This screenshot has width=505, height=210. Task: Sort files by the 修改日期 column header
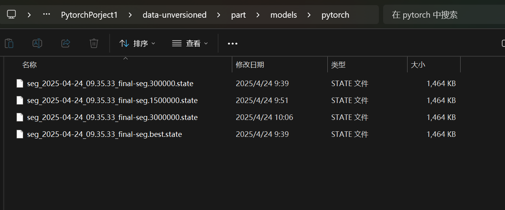click(250, 65)
